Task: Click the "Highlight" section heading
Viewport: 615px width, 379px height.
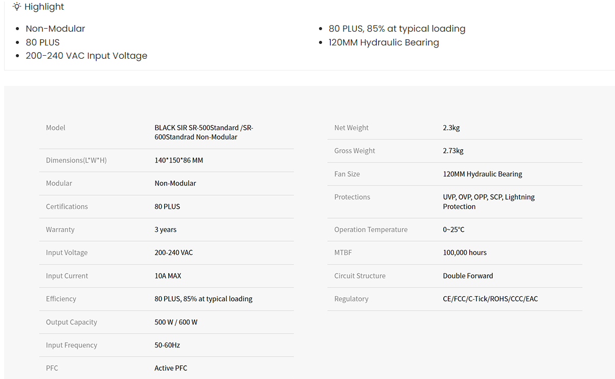Action: pyautogui.click(x=44, y=7)
